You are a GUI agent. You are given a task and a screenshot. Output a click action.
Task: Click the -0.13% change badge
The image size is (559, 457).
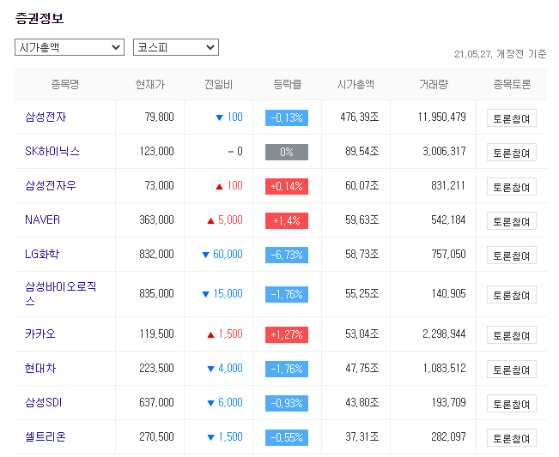tap(287, 117)
